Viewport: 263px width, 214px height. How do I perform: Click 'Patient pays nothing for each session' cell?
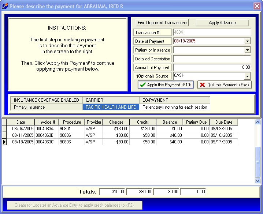point(175,107)
